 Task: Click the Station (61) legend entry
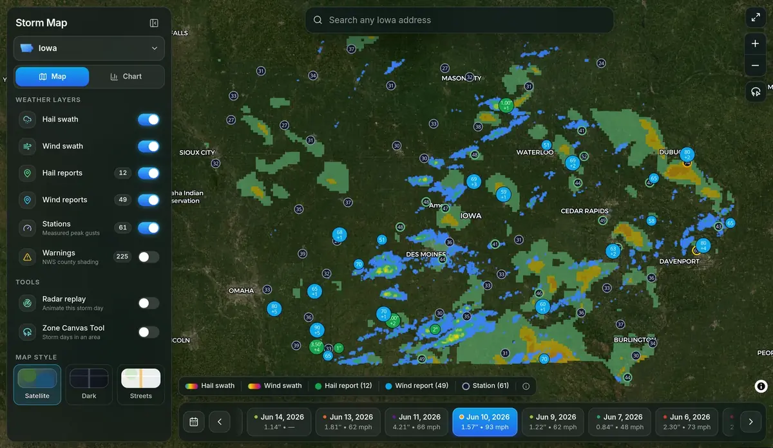click(486, 386)
